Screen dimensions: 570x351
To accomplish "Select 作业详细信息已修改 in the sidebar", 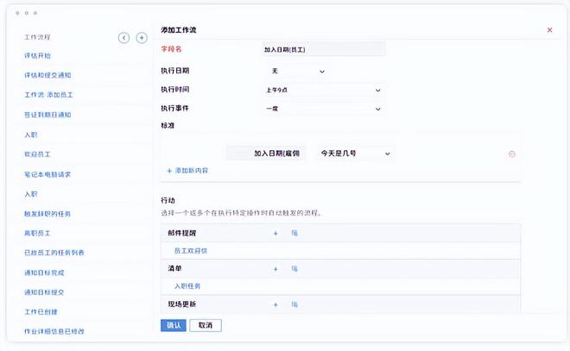I will pyautogui.click(x=54, y=331).
